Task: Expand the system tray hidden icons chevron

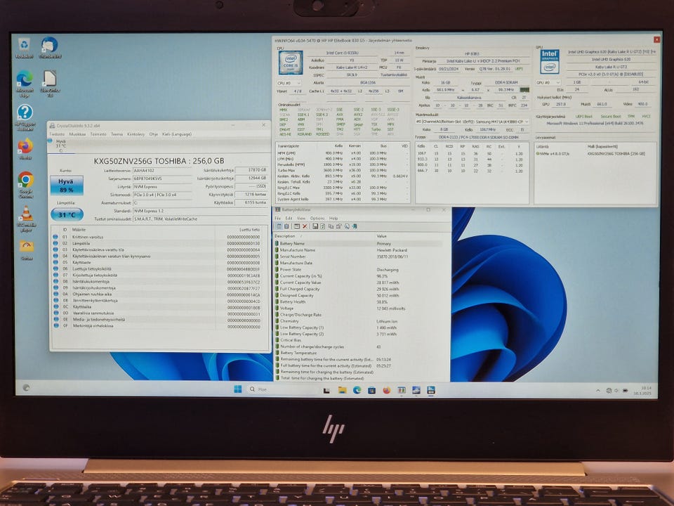Action: (598, 391)
